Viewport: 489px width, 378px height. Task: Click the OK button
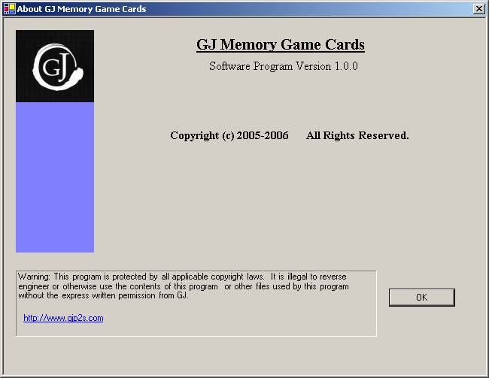pos(421,298)
